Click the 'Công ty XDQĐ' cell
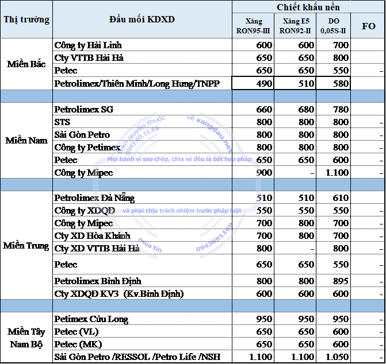Image resolution: width=386 pixels, height=364 pixels. [142, 210]
